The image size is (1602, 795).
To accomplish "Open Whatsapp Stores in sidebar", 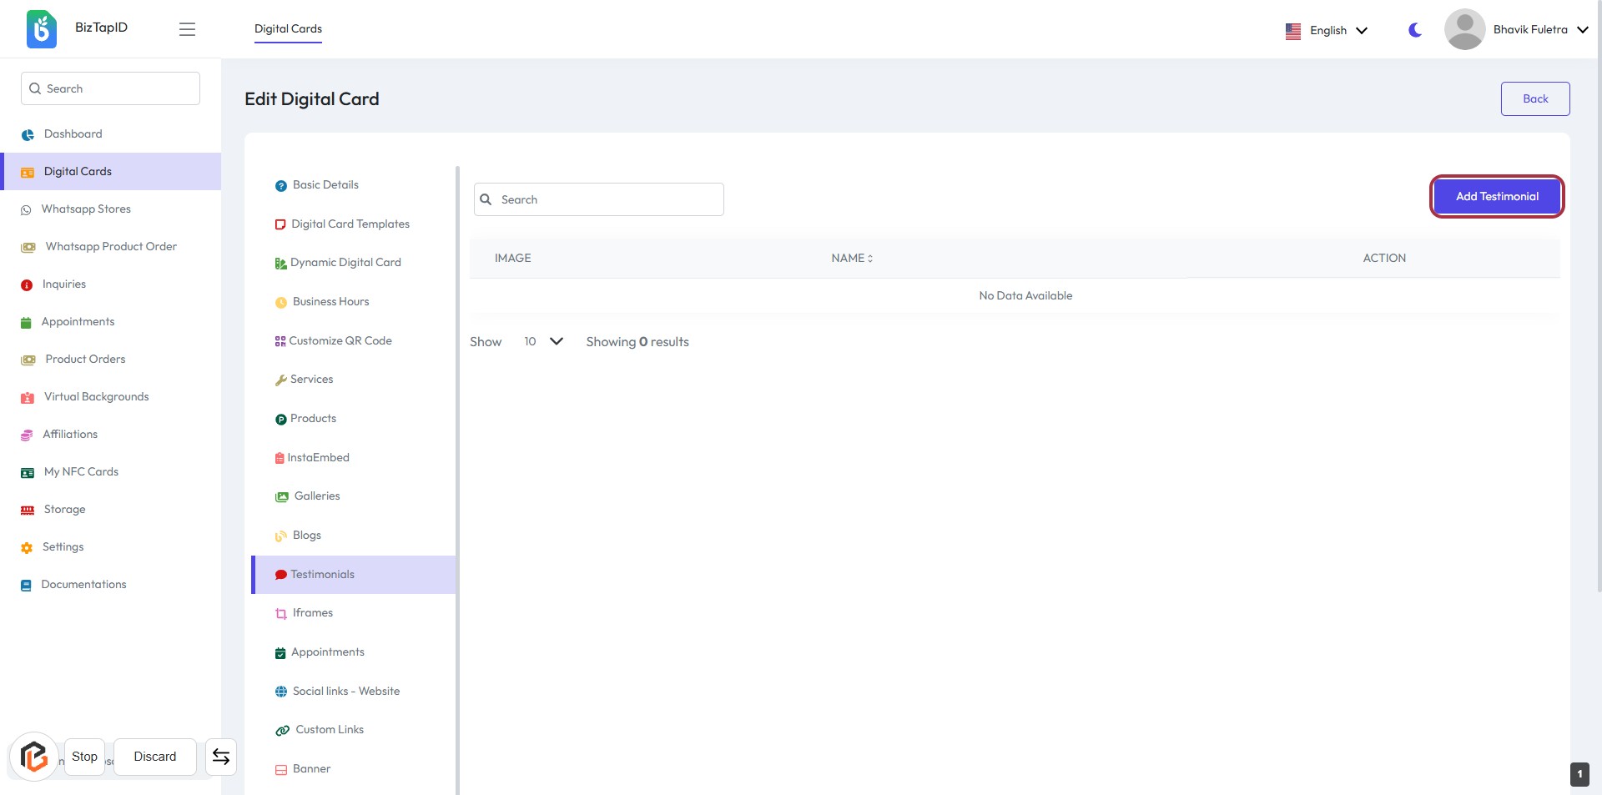I will 86,209.
